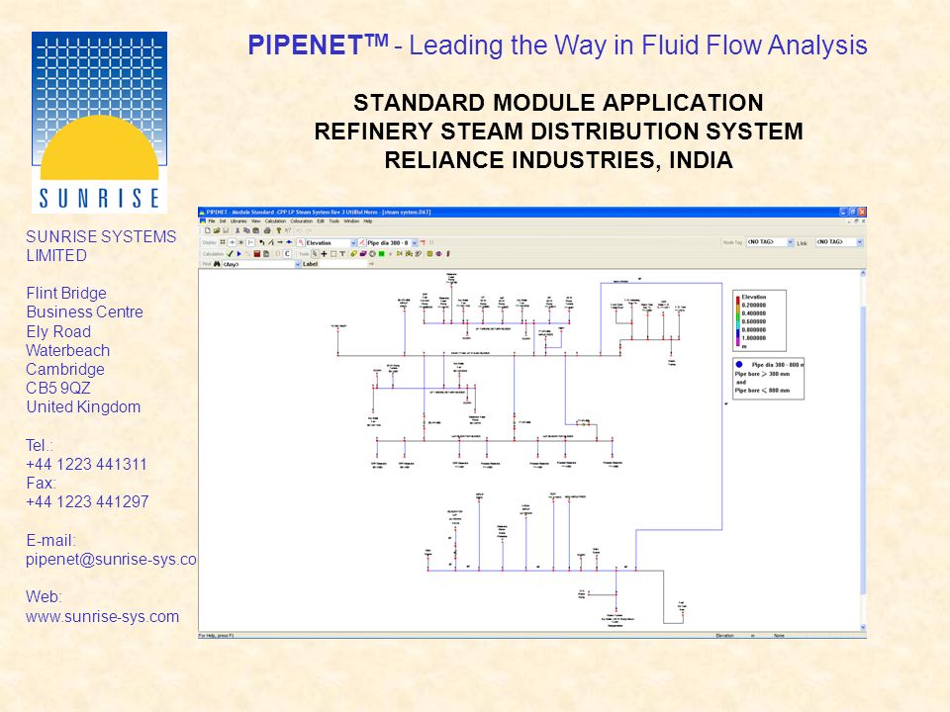Screen dimensions: 950x712
Task: Select the yellow valve component tool
Action: 399,254
